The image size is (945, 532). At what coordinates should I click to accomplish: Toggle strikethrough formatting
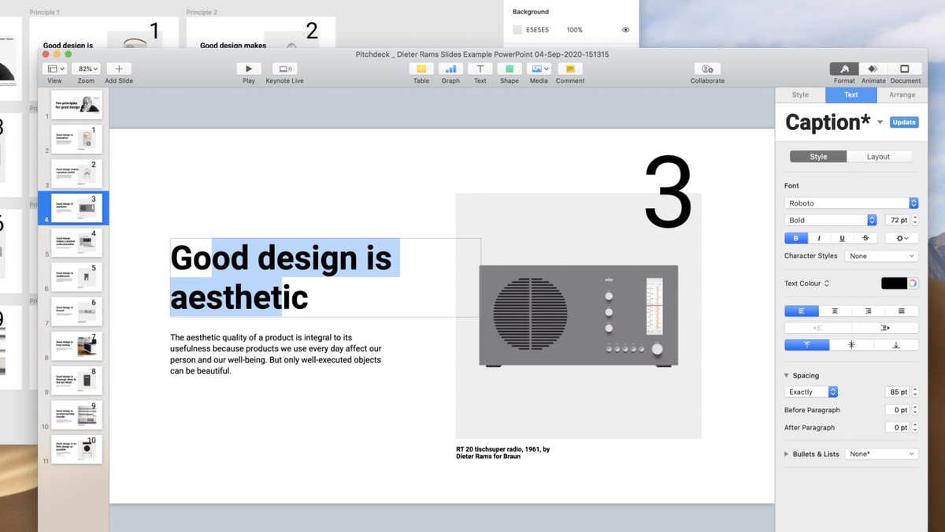(x=866, y=238)
